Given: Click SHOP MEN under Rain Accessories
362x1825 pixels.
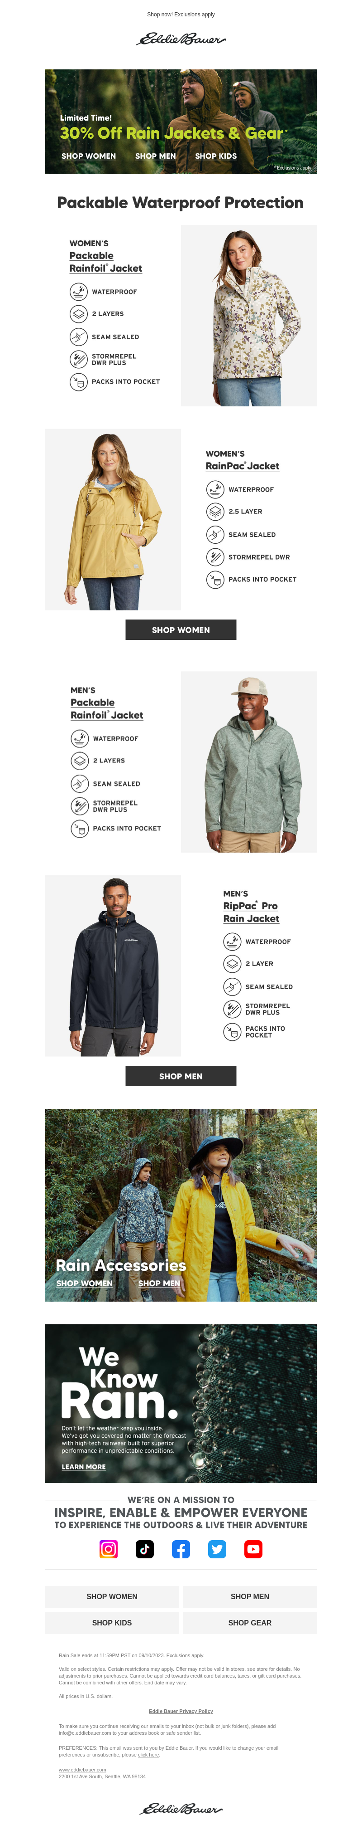Looking at the screenshot, I should tap(159, 1283).
